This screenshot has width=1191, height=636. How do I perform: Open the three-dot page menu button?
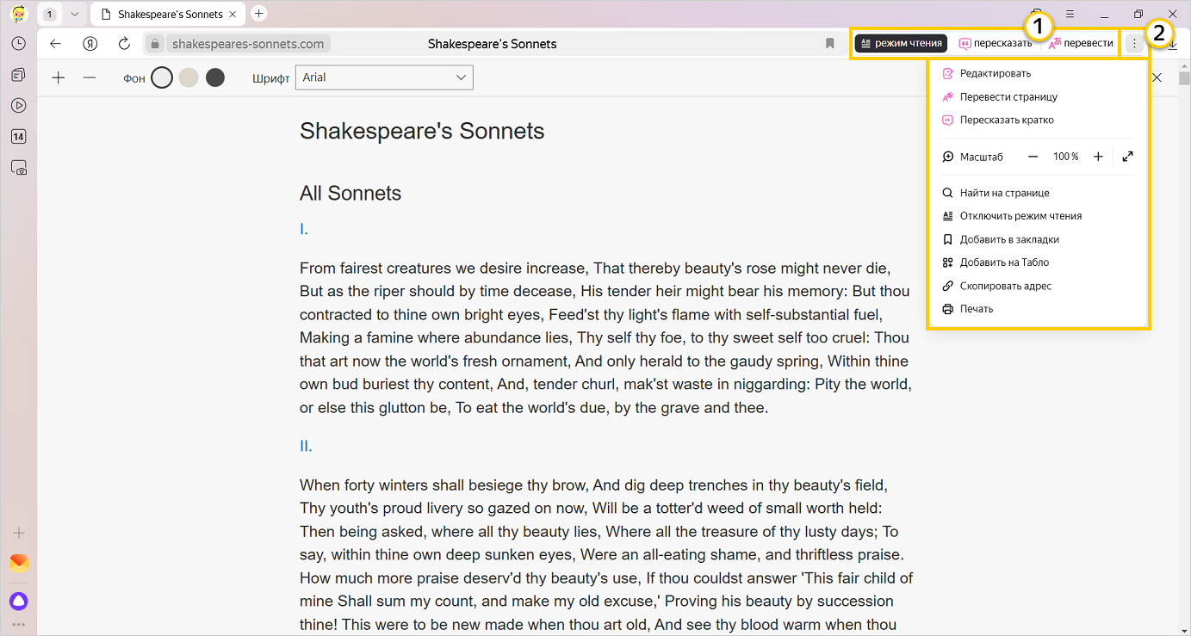point(1134,43)
